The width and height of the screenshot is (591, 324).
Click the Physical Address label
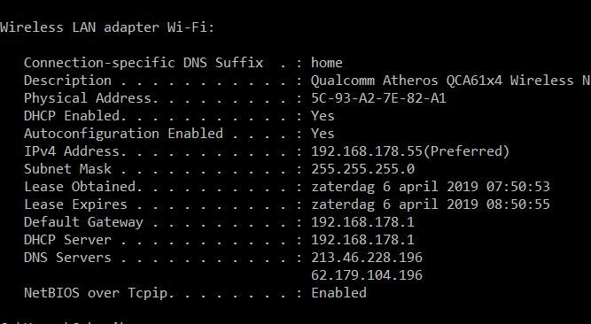tap(88, 98)
